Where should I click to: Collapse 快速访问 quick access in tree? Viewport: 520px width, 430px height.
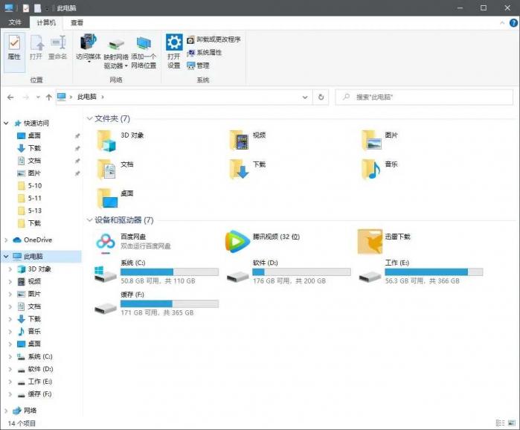6,123
